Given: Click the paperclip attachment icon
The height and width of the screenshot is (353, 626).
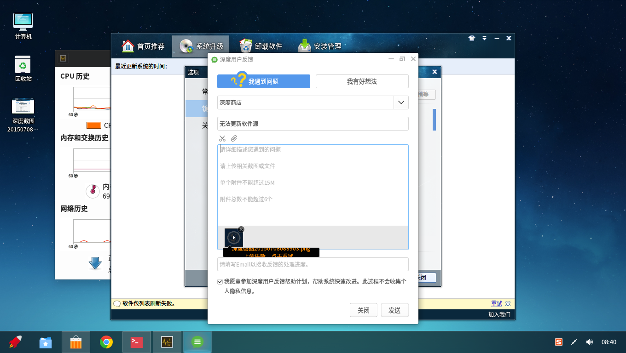Looking at the screenshot, I should (x=234, y=138).
